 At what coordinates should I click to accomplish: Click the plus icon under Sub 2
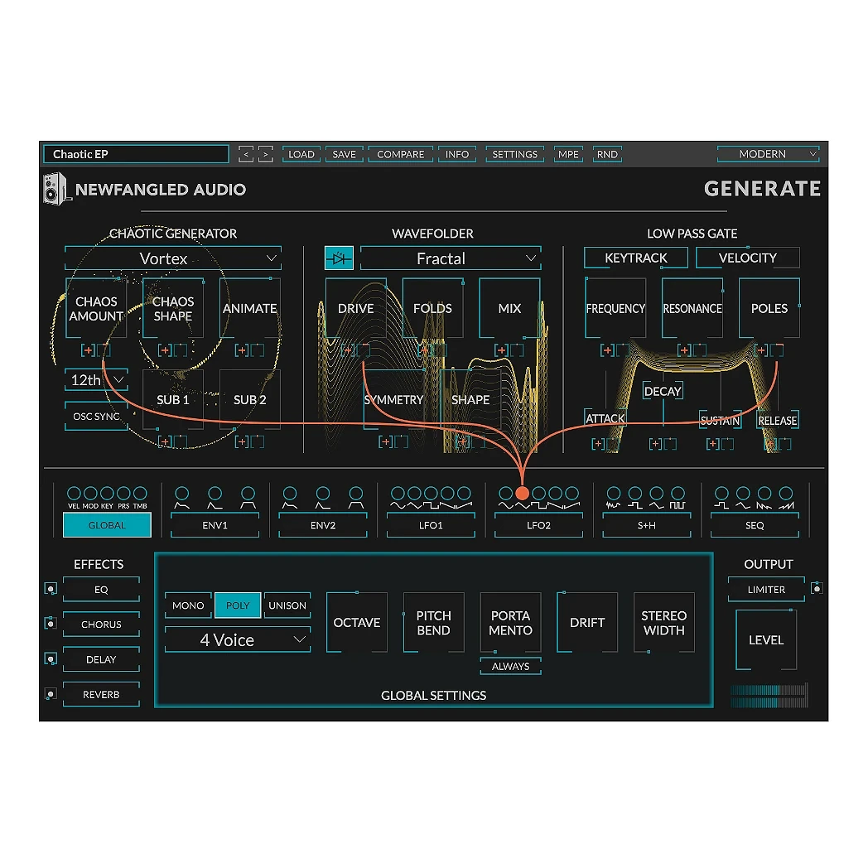[x=242, y=441]
